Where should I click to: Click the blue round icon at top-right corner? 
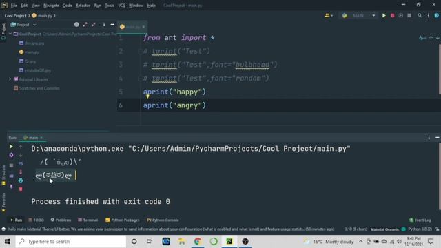click(x=437, y=16)
